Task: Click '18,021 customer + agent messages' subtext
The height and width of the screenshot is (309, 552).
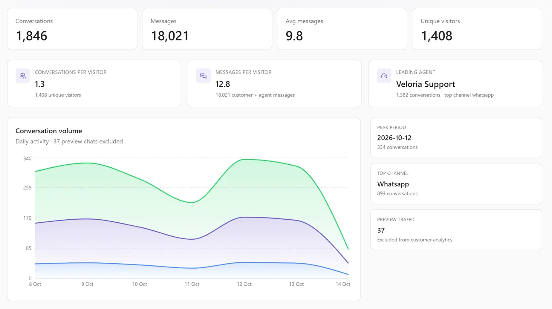Action: pos(255,95)
